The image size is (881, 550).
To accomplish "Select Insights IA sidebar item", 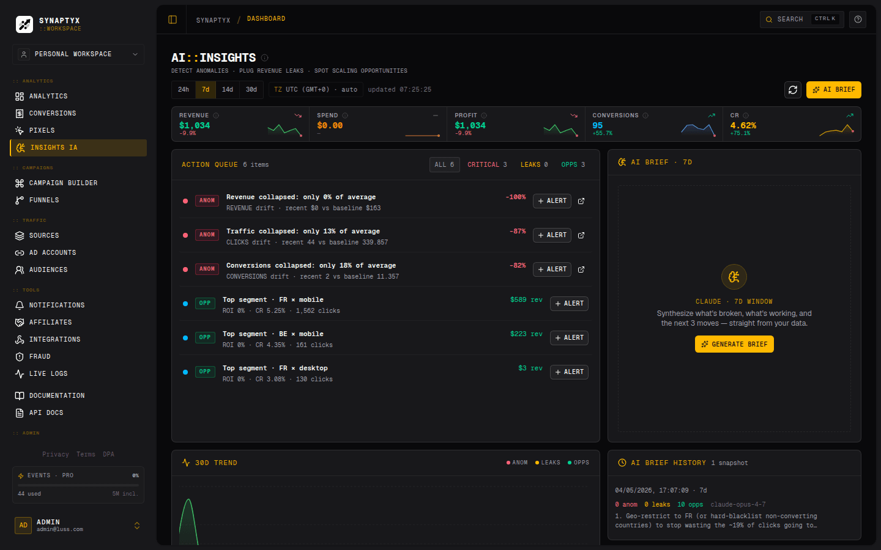I will tap(78, 148).
